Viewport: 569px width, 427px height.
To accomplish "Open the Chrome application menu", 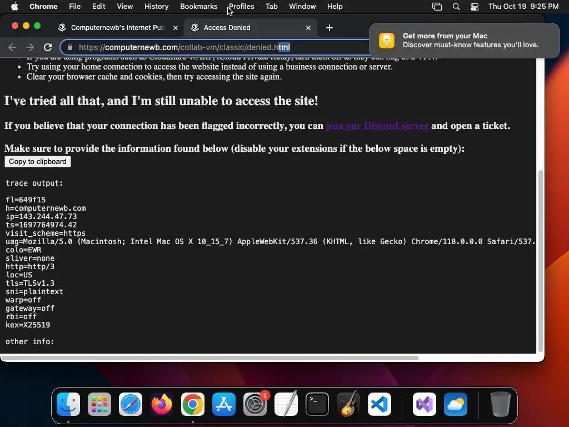I will tap(43, 6).
